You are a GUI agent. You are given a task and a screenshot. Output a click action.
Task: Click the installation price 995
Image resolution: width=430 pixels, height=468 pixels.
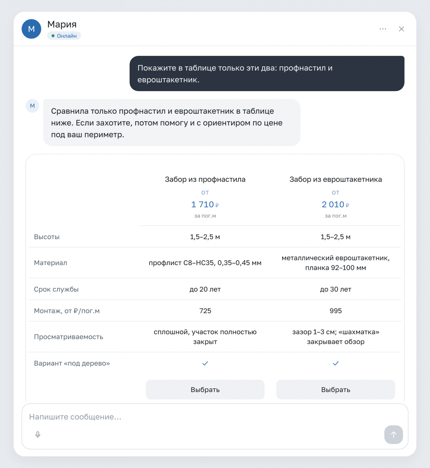coord(335,311)
